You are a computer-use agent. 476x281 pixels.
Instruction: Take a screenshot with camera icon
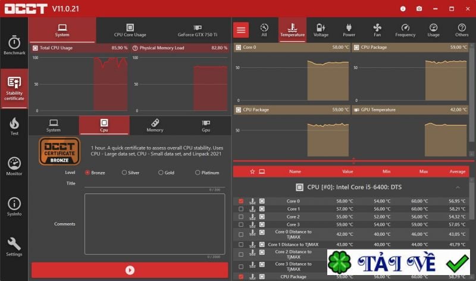(x=419, y=8)
